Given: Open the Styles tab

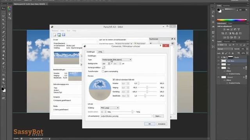Looking at the screenshot, I should click(x=230, y=23).
